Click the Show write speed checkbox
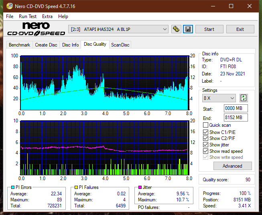Viewport: 262px width, 215px height. pos(205,157)
